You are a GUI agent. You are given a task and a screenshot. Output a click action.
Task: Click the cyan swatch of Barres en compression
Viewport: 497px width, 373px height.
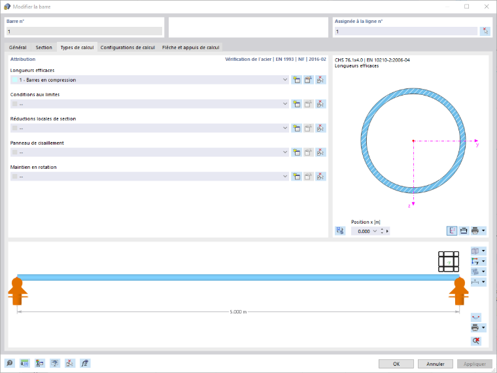(14, 80)
